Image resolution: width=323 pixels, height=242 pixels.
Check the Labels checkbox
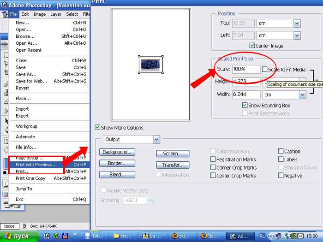(281, 159)
